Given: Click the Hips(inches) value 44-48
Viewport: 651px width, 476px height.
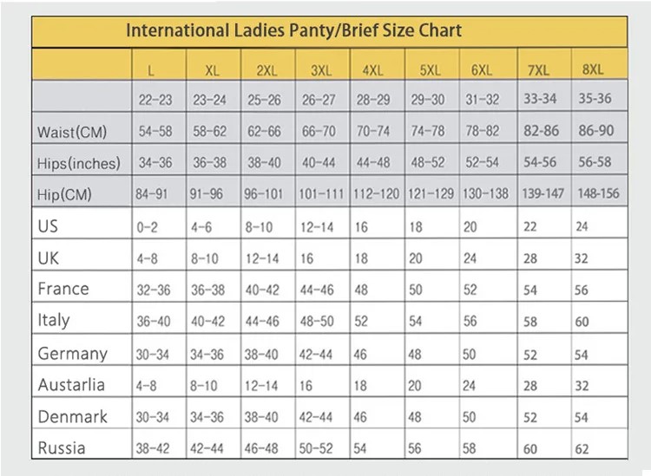Looking at the screenshot, I should tap(373, 163).
